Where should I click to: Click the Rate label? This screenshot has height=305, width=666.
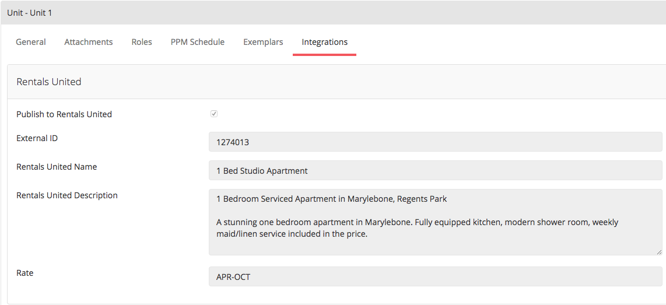[x=24, y=273]
